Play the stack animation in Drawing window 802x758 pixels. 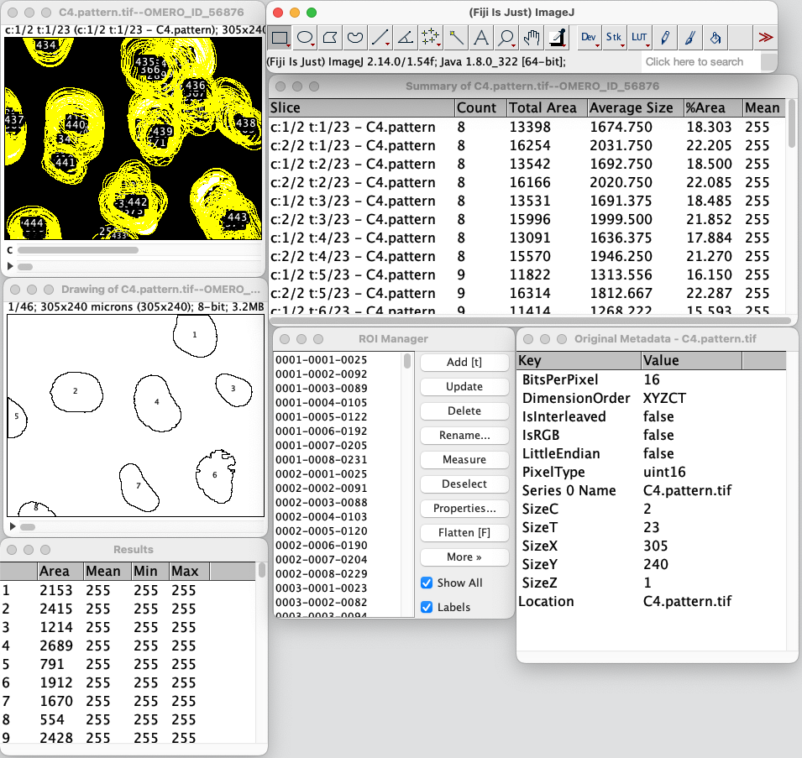point(13,526)
